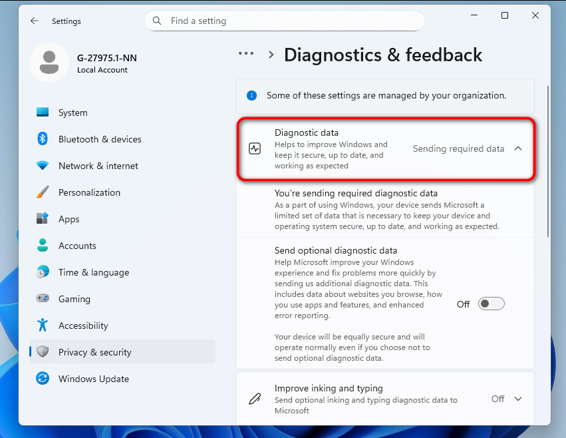The width and height of the screenshot is (566, 438).
Task: Go to Accessibility settings
Action: pyautogui.click(x=122, y=326)
